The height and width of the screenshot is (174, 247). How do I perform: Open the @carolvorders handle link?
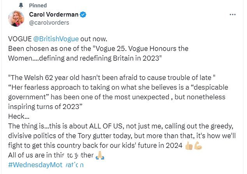point(49,23)
